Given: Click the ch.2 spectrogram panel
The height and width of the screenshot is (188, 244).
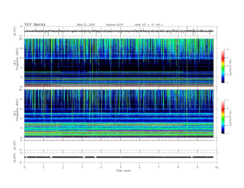Looking at the screenshot, I should (119, 114).
